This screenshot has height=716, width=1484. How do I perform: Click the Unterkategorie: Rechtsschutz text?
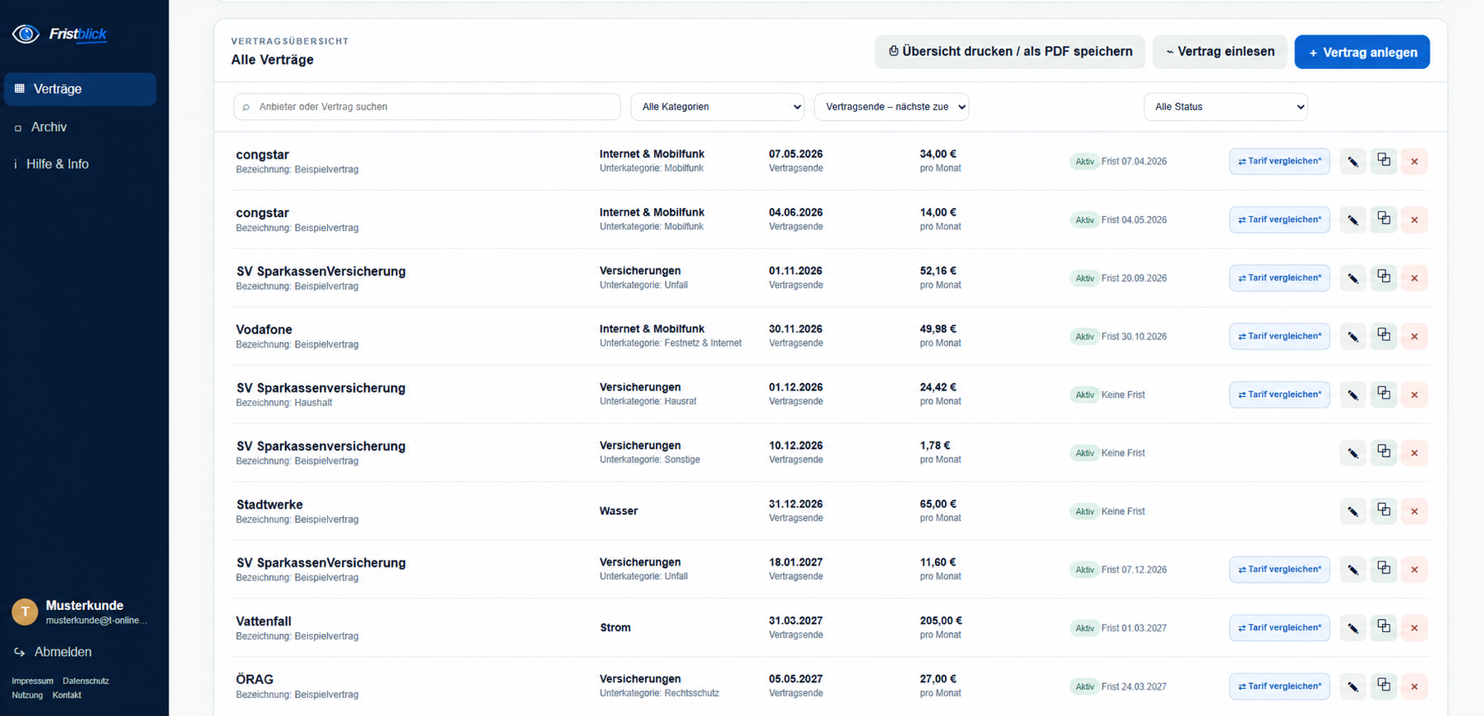point(659,693)
